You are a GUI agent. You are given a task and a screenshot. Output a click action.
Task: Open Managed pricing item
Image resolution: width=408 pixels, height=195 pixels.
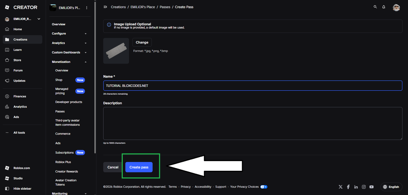pyautogui.click(x=62, y=91)
